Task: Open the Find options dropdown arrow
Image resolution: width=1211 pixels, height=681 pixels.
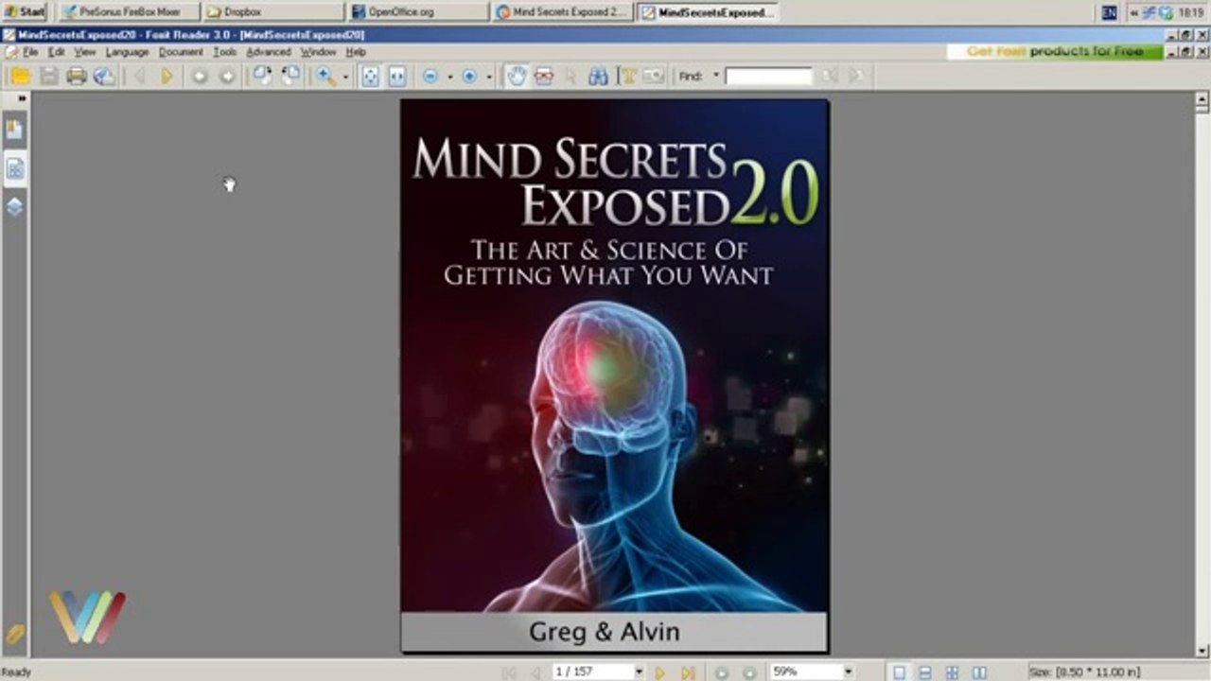Action: tap(716, 76)
